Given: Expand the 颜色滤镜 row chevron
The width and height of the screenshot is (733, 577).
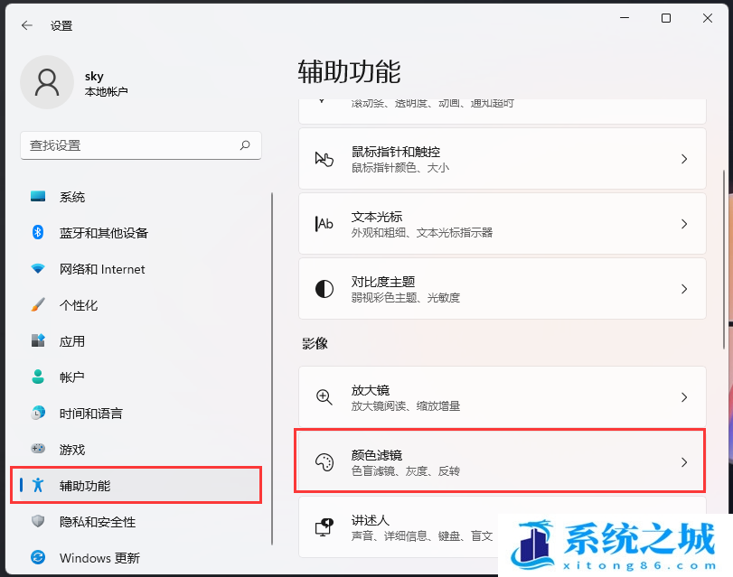Looking at the screenshot, I should pyautogui.click(x=684, y=461).
